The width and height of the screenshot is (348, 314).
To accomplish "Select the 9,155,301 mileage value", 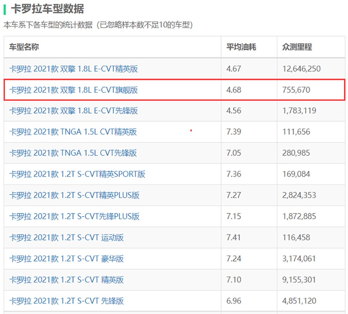I will [x=299, y=279].
